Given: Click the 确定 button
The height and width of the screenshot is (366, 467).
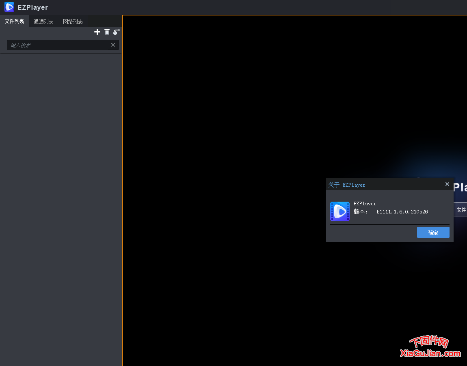Looking at the screenshot, I should tap(433, 233).
